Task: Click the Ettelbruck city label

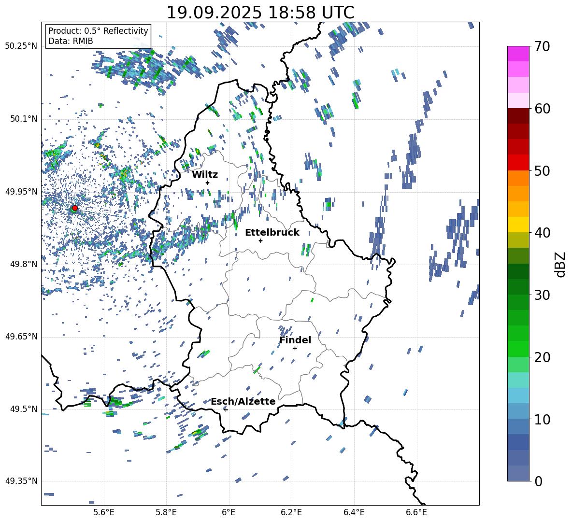Action: tap(272, 233)
